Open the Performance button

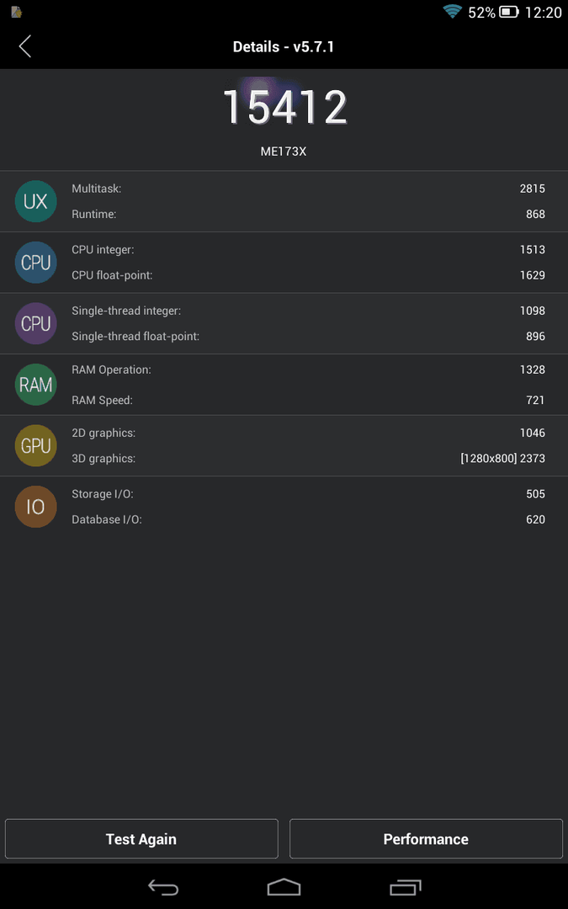(426, 839)
